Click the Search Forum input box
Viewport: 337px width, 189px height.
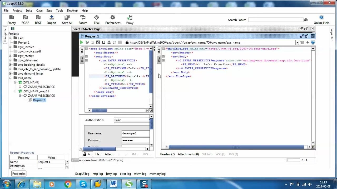(x=276, y=20)
